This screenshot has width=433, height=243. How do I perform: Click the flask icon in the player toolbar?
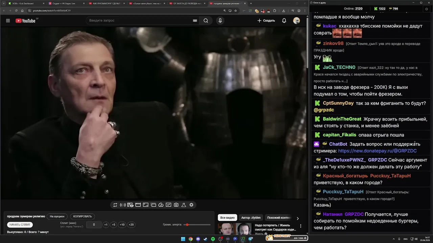tap(184, 205)
